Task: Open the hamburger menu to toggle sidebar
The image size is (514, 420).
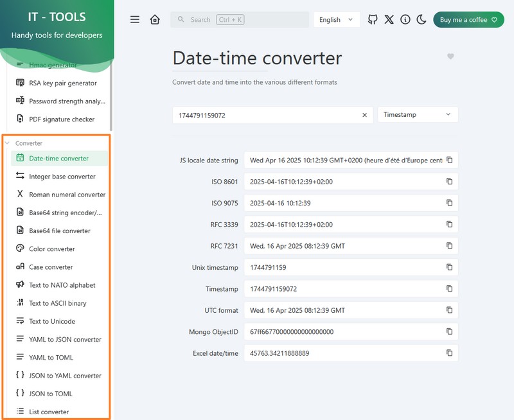Action: click(x=135, y=20)
